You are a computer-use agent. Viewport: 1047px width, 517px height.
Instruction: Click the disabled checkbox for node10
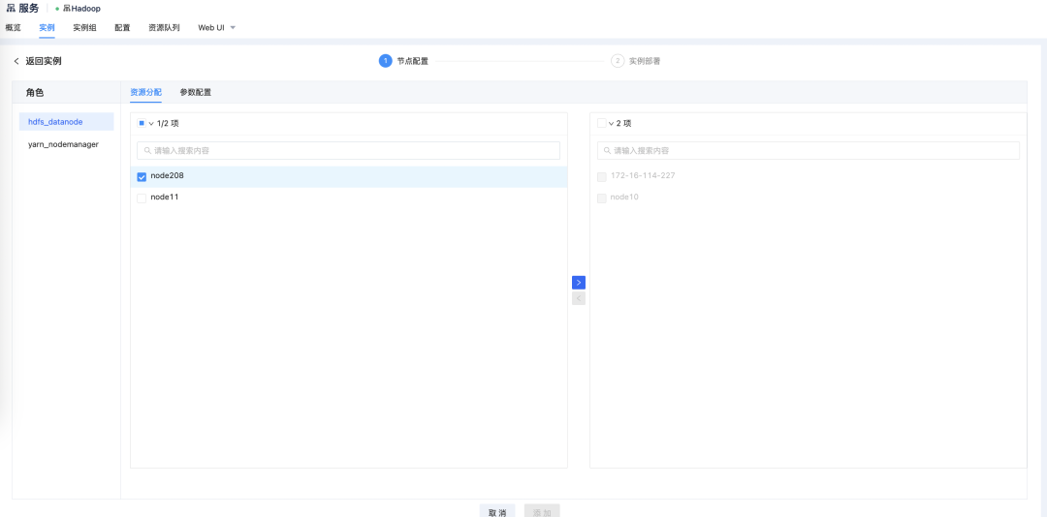[x=602, y=198]
